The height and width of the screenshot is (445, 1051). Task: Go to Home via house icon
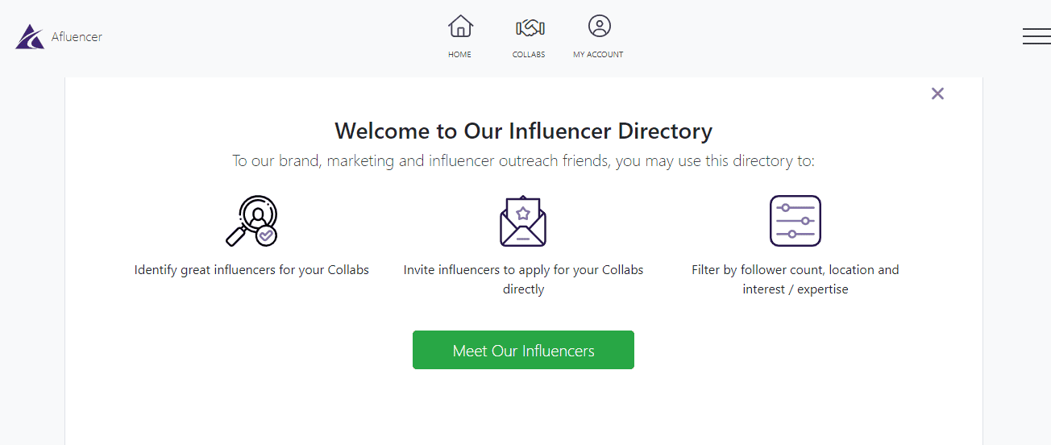pos(460,27)
